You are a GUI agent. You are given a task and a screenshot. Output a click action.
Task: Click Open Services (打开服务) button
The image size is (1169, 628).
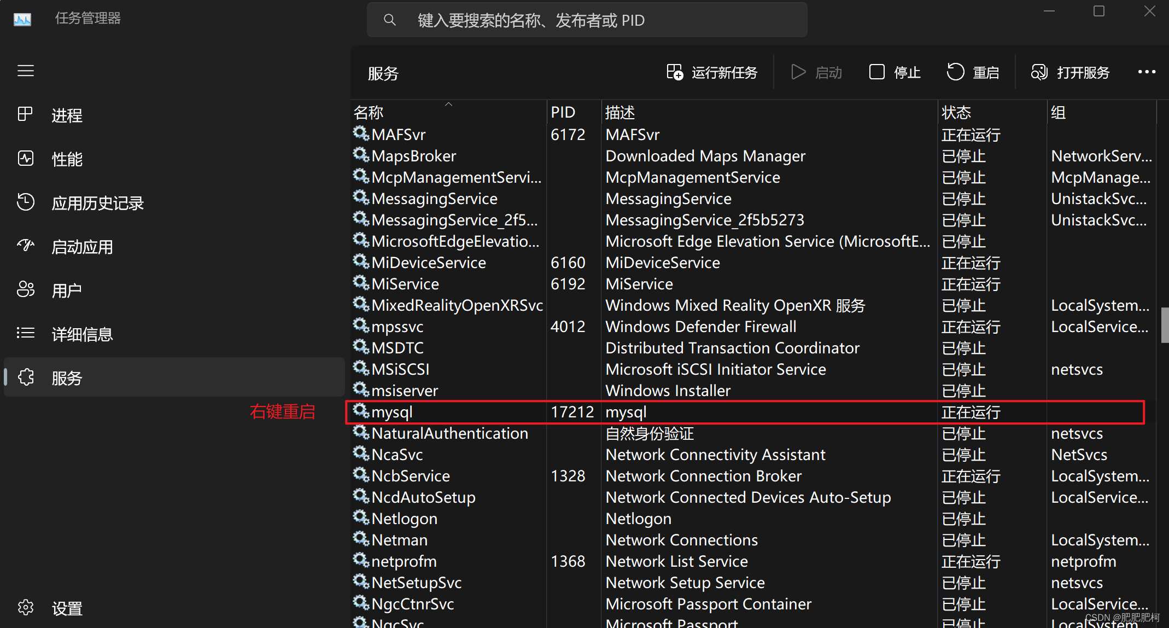pos(1070,72)
